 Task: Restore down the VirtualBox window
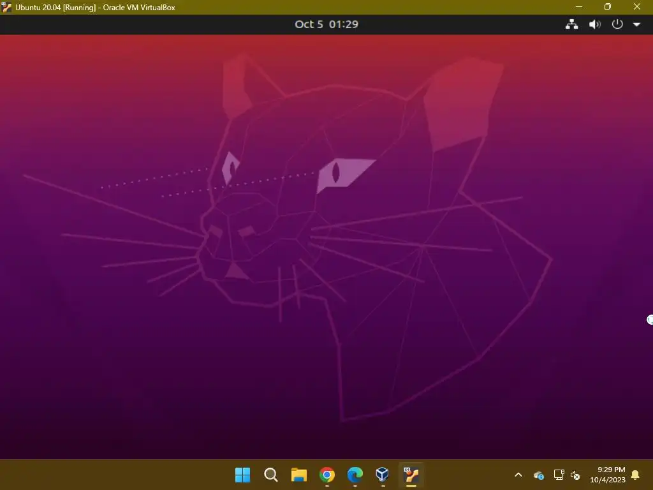(608, 6)
